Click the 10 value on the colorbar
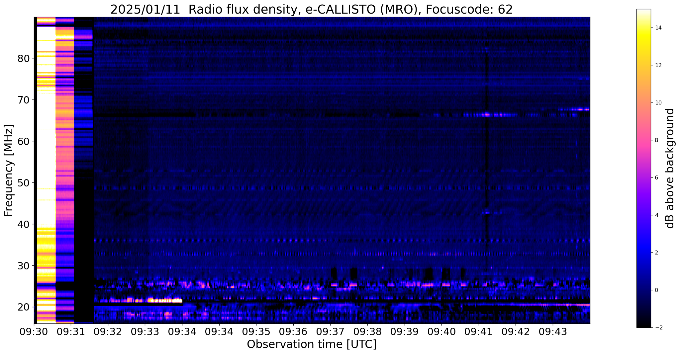Screen dimensions: 680x354 point(658,103)
